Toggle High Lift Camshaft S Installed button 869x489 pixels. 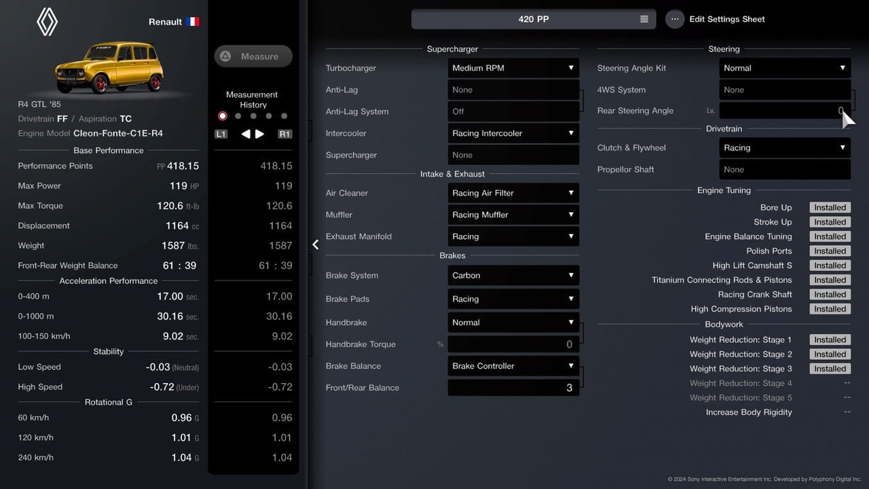click(x=830, y=266)
